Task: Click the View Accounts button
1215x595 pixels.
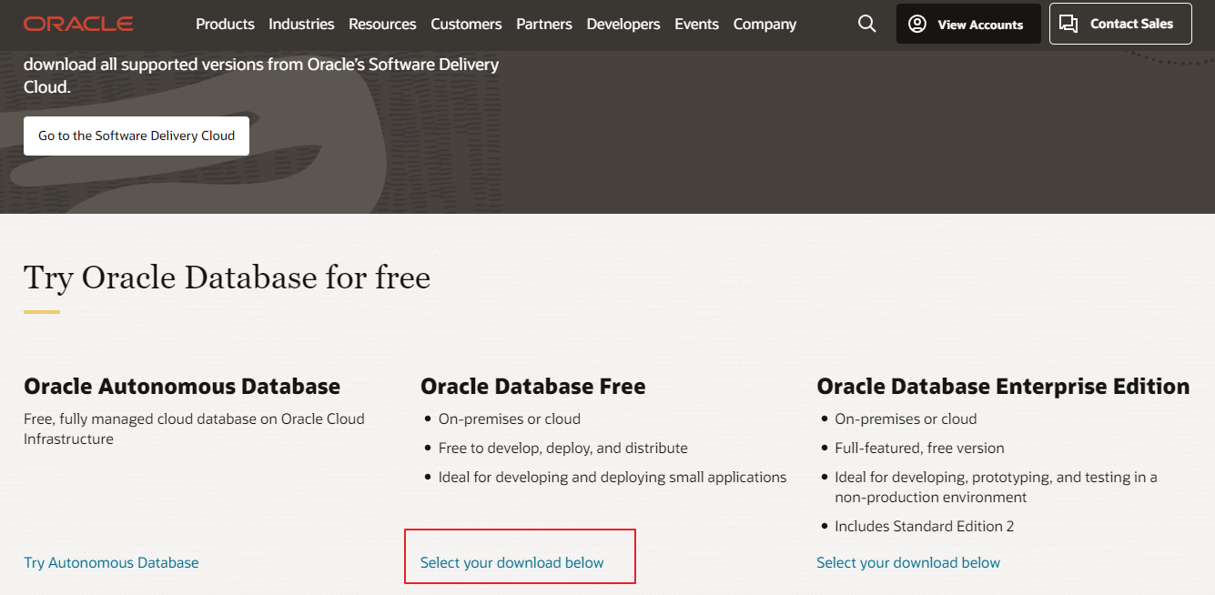Action: [968, 24]
